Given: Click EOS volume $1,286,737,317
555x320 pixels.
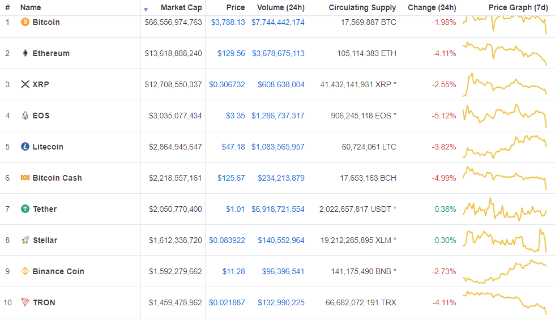Looking at the screenshot, I should [x=278, y=116].
